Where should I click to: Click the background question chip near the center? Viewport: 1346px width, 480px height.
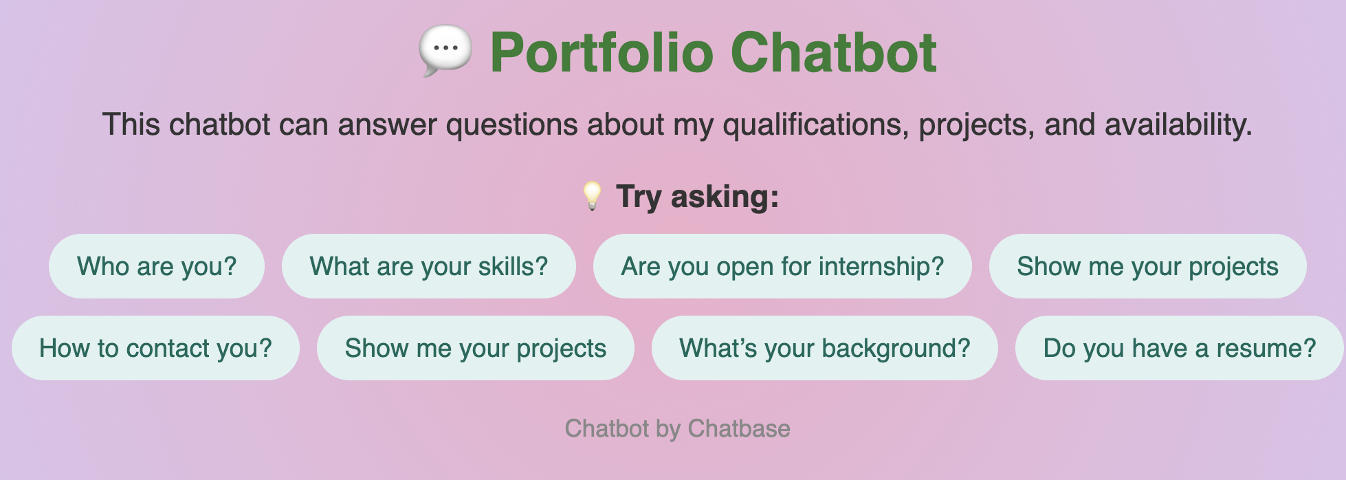tap(824, 348)
